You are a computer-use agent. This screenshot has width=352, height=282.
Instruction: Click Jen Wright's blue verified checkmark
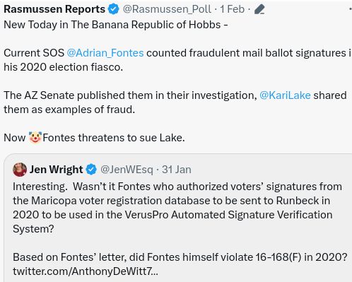pos(91,170)
